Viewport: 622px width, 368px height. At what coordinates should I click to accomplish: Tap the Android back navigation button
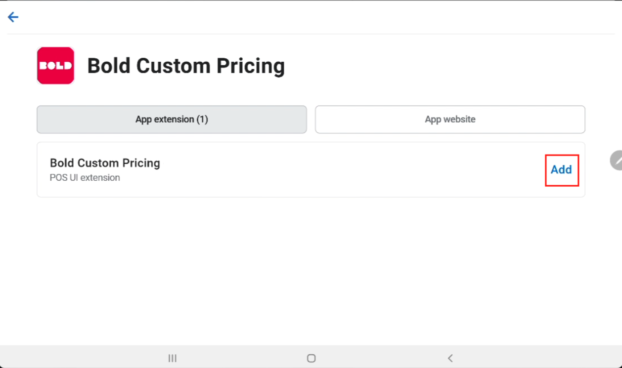pos(450,358)
